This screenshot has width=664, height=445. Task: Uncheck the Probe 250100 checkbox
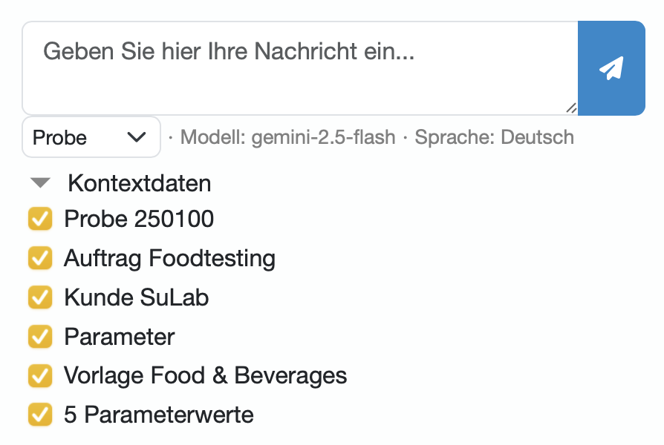(40, 220)
